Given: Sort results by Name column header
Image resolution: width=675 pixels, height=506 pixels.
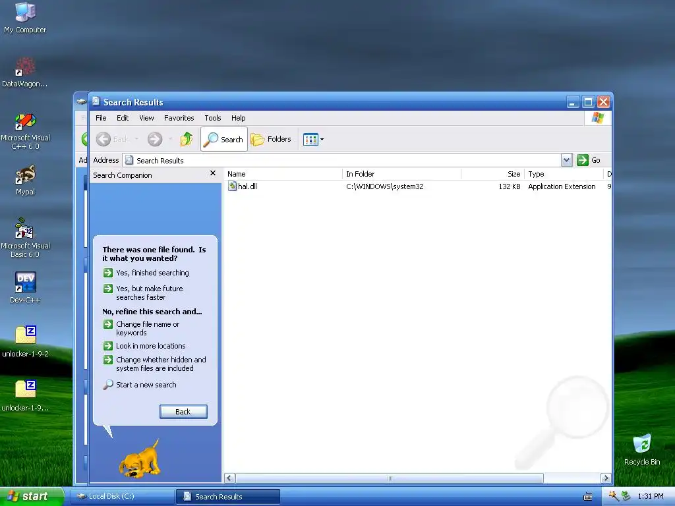Looking at the screenshot, I should (x=283, y=174).
